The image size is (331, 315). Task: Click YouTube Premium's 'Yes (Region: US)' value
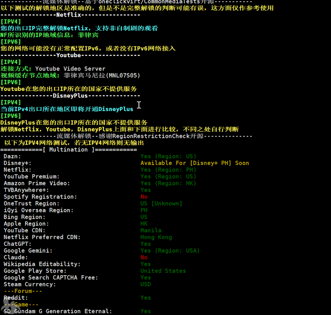tap(168, 177)
